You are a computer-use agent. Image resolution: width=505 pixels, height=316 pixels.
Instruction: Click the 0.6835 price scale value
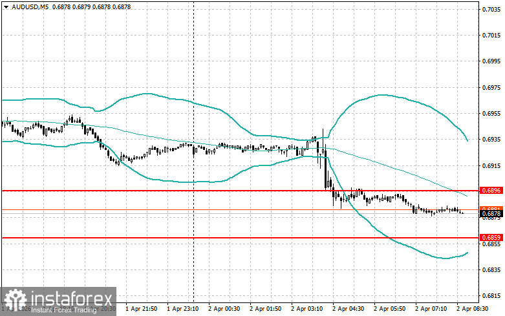[491, 269]
